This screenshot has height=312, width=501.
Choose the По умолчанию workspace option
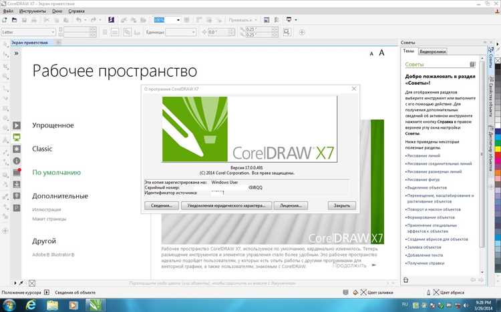coord(57,172)
